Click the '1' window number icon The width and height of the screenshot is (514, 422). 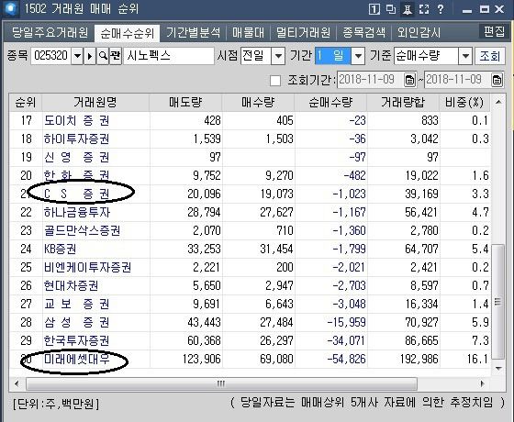pyautogui.click(x=374, y=9)
